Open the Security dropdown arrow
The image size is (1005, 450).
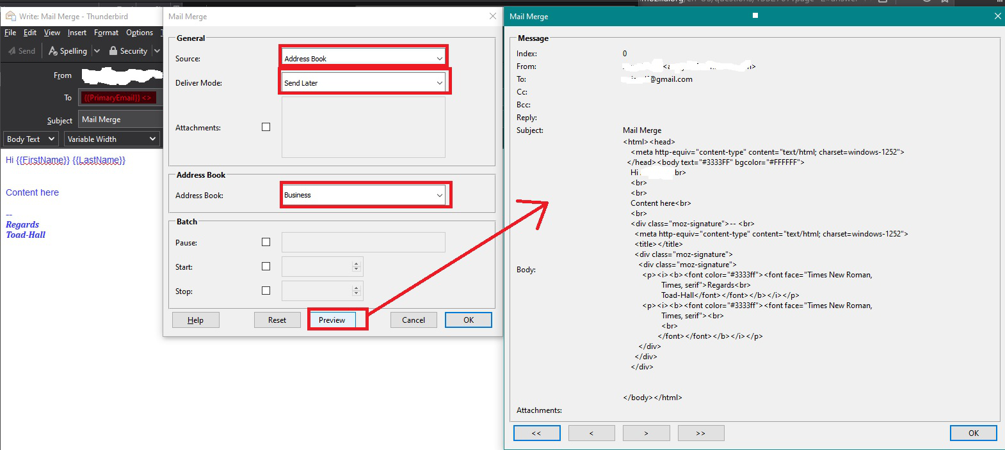click(157, 51)
